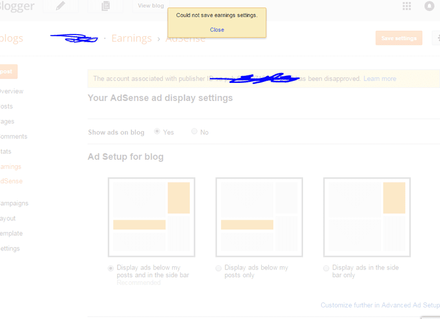440x319 pixels.
Task: Open Template in sidebar menu
Action: [11, 233]
